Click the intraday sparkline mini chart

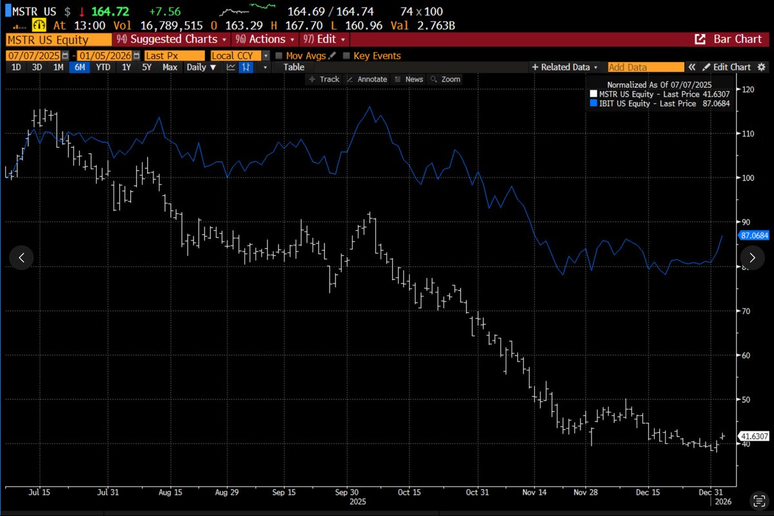pos(247,11)
